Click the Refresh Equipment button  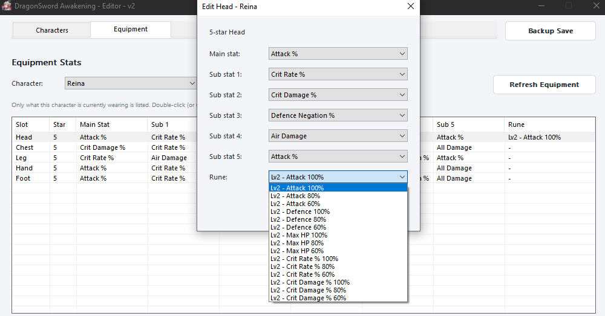pyautogui.click(x=544, y=85)
